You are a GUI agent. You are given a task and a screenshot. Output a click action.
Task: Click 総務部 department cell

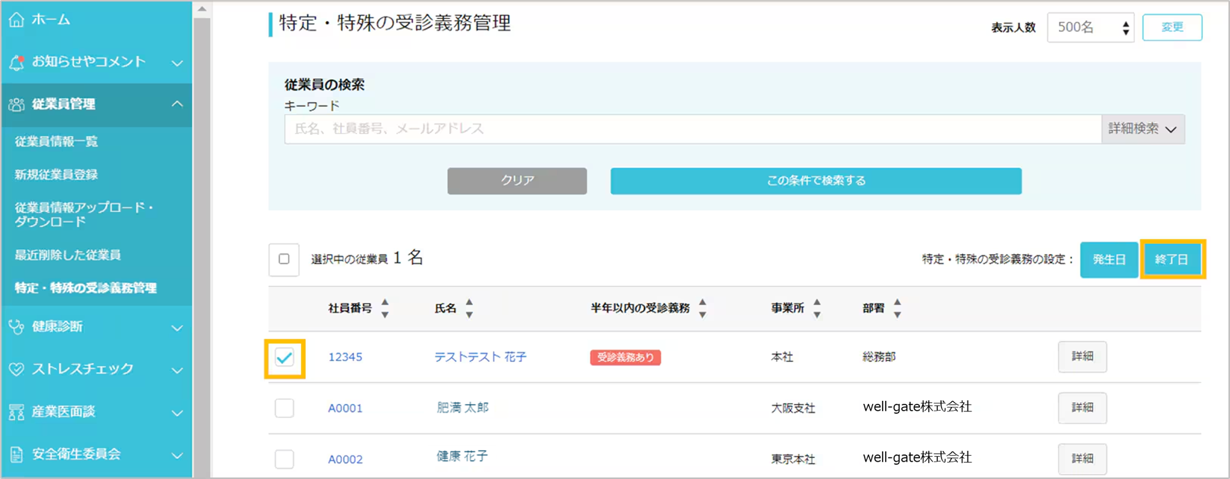(x=879, y=357)
